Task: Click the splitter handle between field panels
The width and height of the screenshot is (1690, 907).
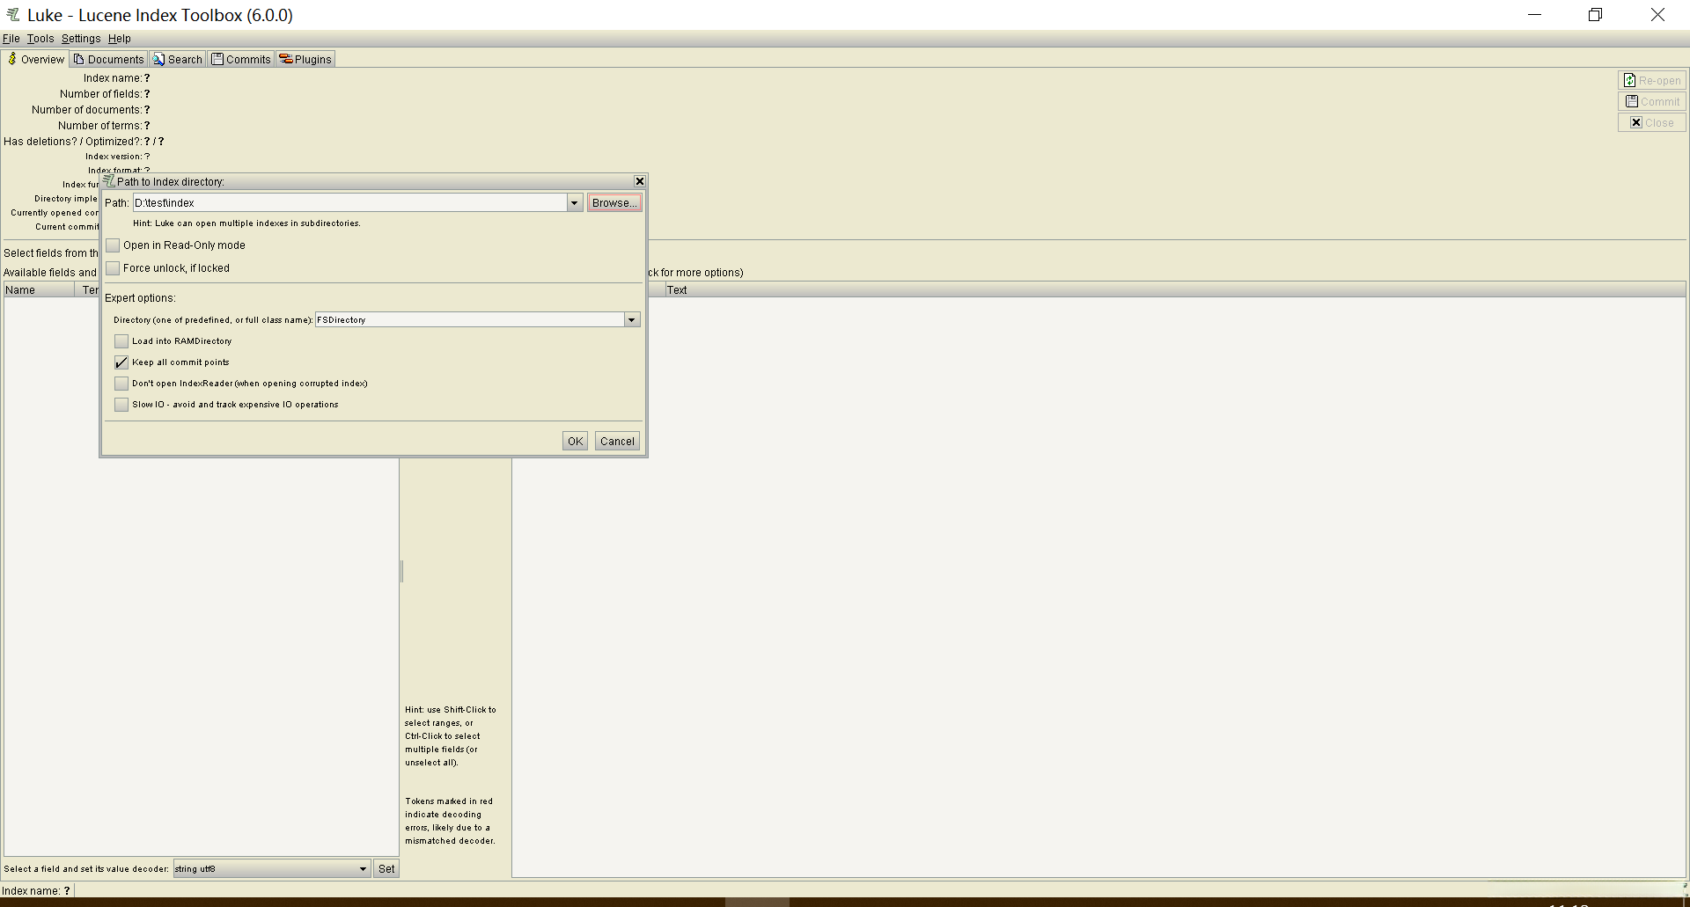Action: [401, 571]
